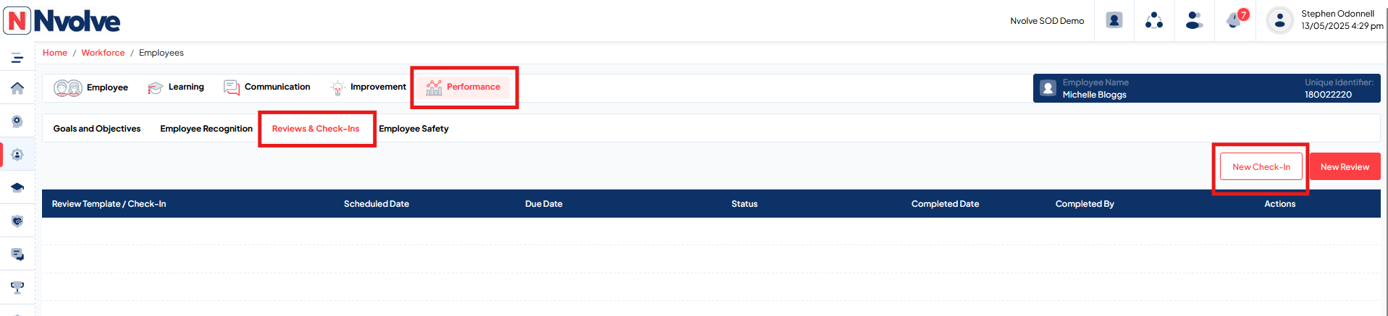Viewport: 1388px width, 316px height.
Task: Click the shield icon in sidebar
Action: 17,221
